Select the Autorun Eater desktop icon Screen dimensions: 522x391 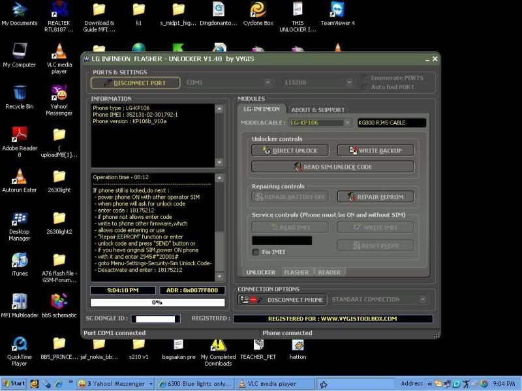(x=20, y=181)
